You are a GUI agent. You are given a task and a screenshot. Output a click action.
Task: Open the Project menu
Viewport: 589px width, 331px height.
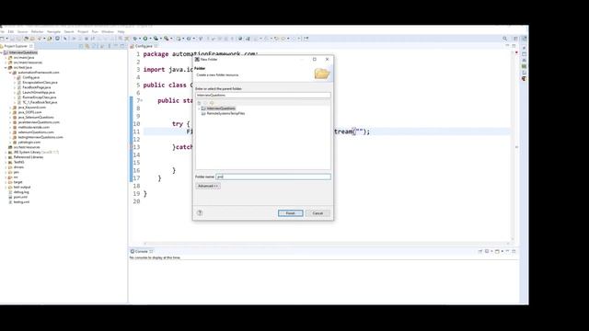tap(83, 32)
